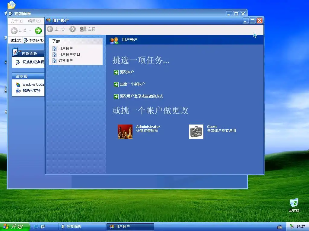
Task: Open the 开始 Start button
Action: (x=15, y=226)
